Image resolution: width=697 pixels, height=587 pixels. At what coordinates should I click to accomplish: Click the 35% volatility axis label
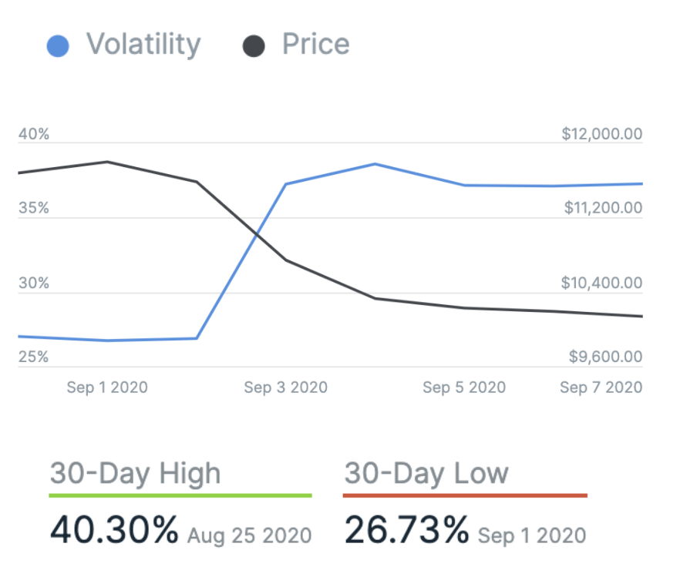34,208
